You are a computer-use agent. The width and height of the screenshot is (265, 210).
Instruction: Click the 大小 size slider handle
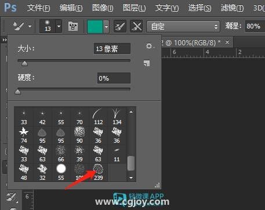coord(24,63)
